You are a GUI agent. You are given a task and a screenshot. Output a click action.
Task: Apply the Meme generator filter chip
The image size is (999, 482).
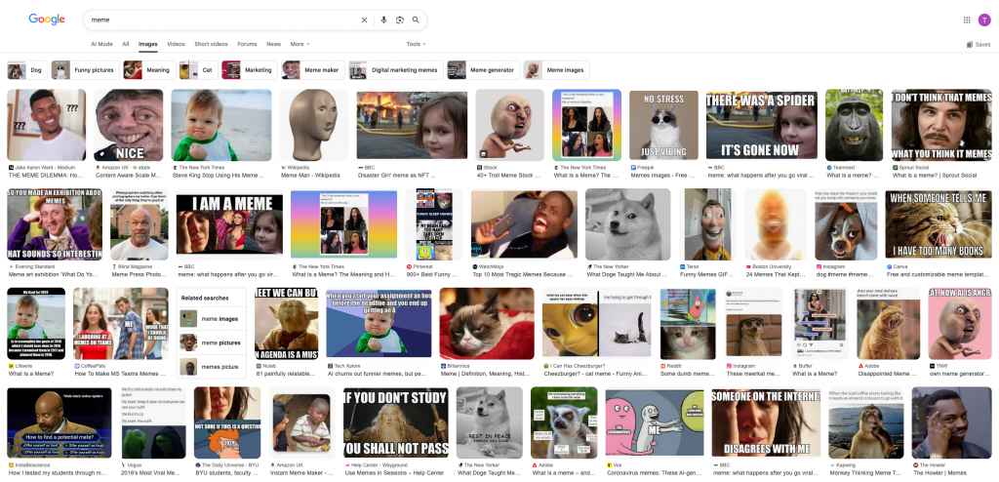click(482, 70)
